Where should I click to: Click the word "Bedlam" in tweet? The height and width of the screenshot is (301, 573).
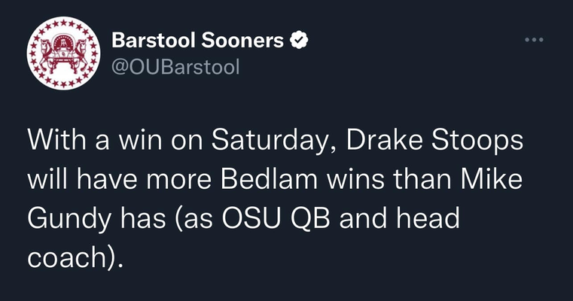[x=269, y=179]
